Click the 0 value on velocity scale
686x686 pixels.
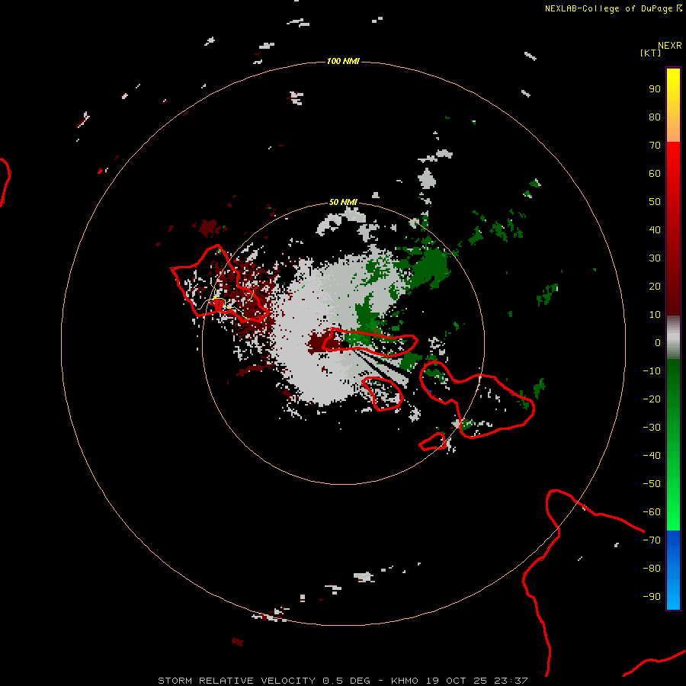(658, 342)
